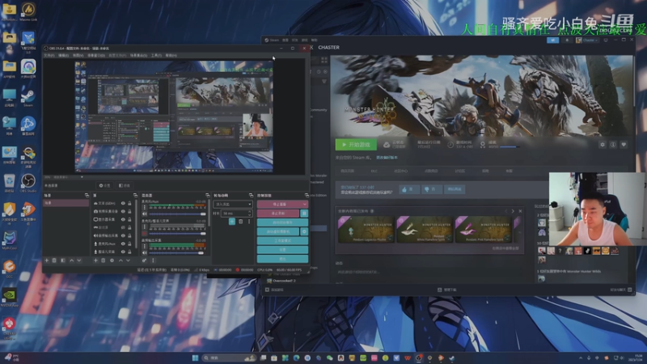The image size is (647, 364).
Task: Open Microsoft Edge from the taskbar
Action: click(x=296, y=358)
